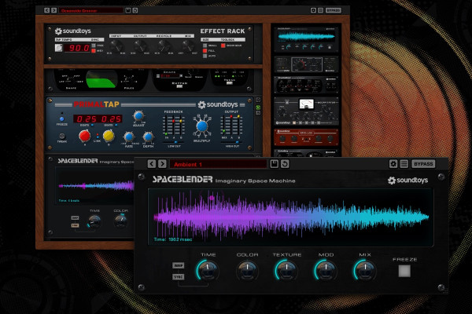Click the save floppy icon in Effect Rack header
472x314 pixels.
coord(128,10)
